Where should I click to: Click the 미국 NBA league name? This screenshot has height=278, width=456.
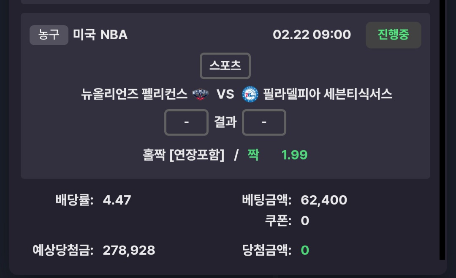point(100,35)
